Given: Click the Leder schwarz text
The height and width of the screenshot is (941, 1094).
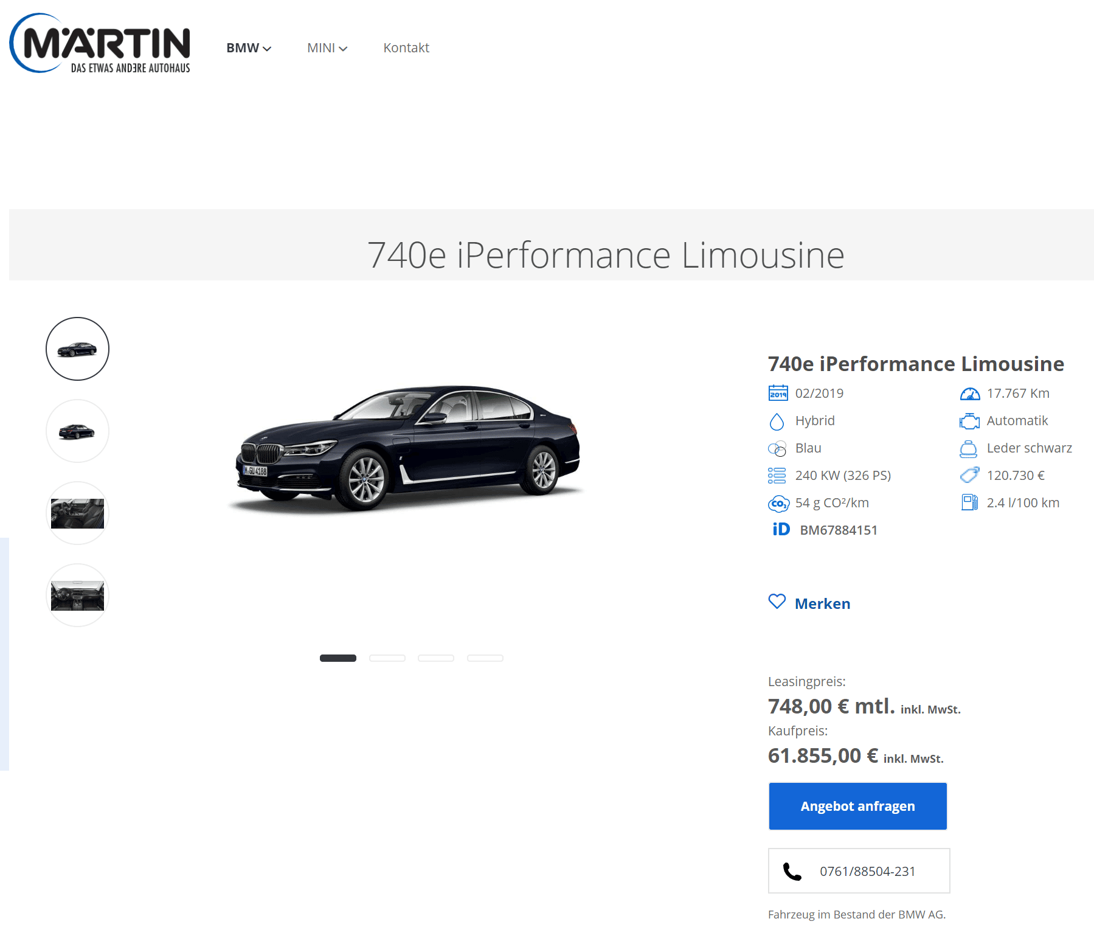Looking at the screenshot, I should [1029, 448].
